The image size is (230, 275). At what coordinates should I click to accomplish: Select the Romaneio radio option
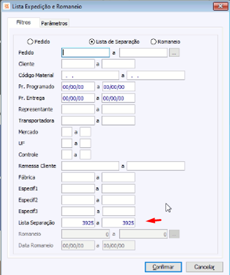153,42
